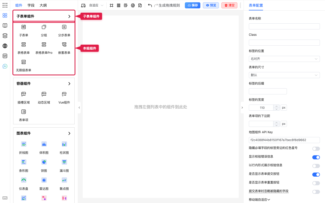Toggle 提交表单时忽略被隐藏的字段 switch
Screen dimensions: 325x203
pos(316,192)
